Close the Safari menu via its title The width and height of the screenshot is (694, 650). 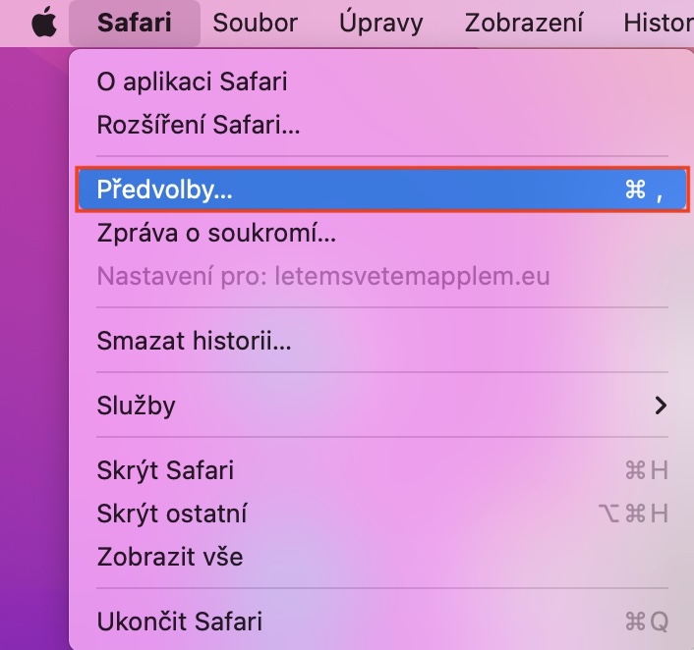pos(134,23)
